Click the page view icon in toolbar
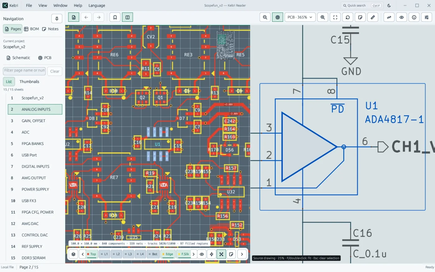 (74, 17)
